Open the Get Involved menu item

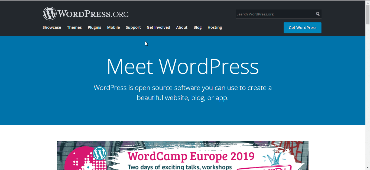[x=158, y=27]
